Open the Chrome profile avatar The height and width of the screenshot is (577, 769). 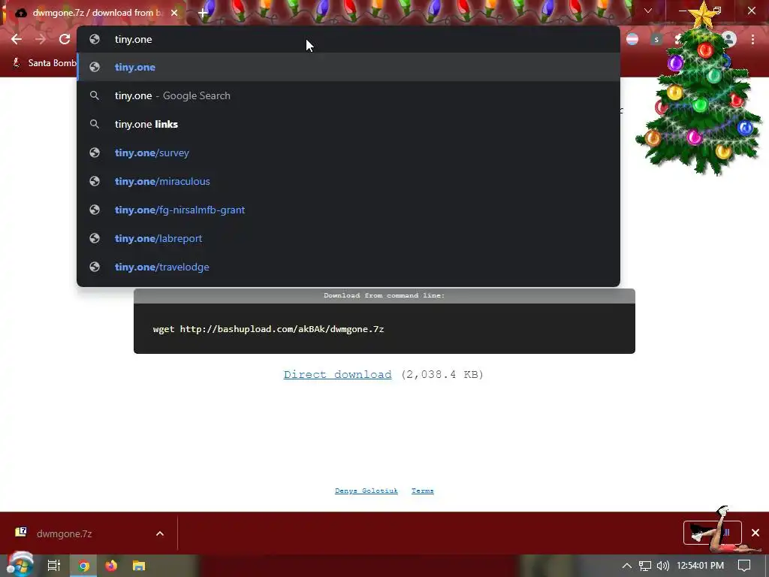[728, 39]
